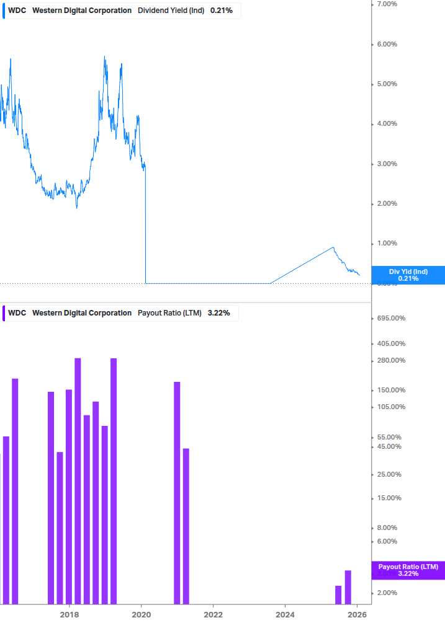Click WDC ticker in the lower chart legend
445x623 pixels.
tap(17, 313)
